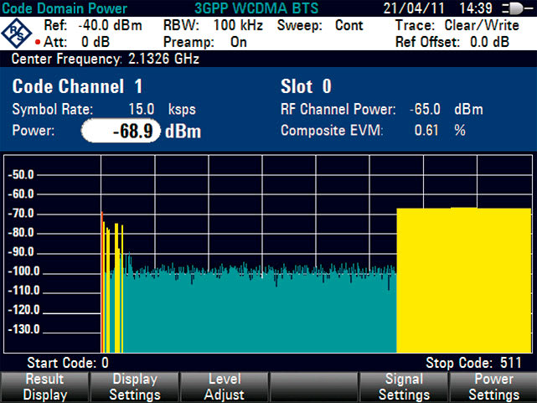This screenshot has height=403, width=537.
Task: Select the highlighted -68.9 power value field
Action: tap(121, 131)
